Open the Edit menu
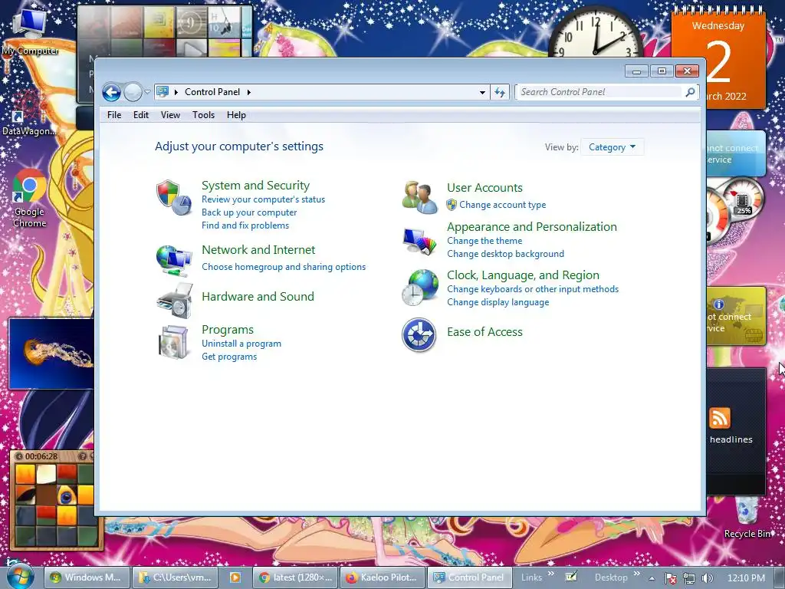This screenshot has width=785, height=589. (141, 115)
